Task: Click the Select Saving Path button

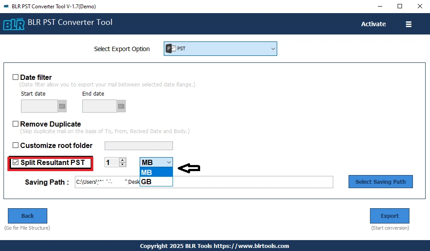Action: [x=381, y=182]
